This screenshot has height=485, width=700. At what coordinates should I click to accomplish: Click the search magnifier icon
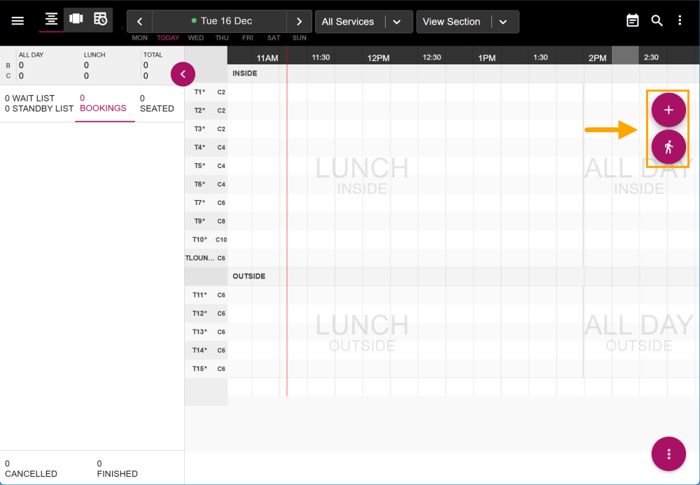657,21
